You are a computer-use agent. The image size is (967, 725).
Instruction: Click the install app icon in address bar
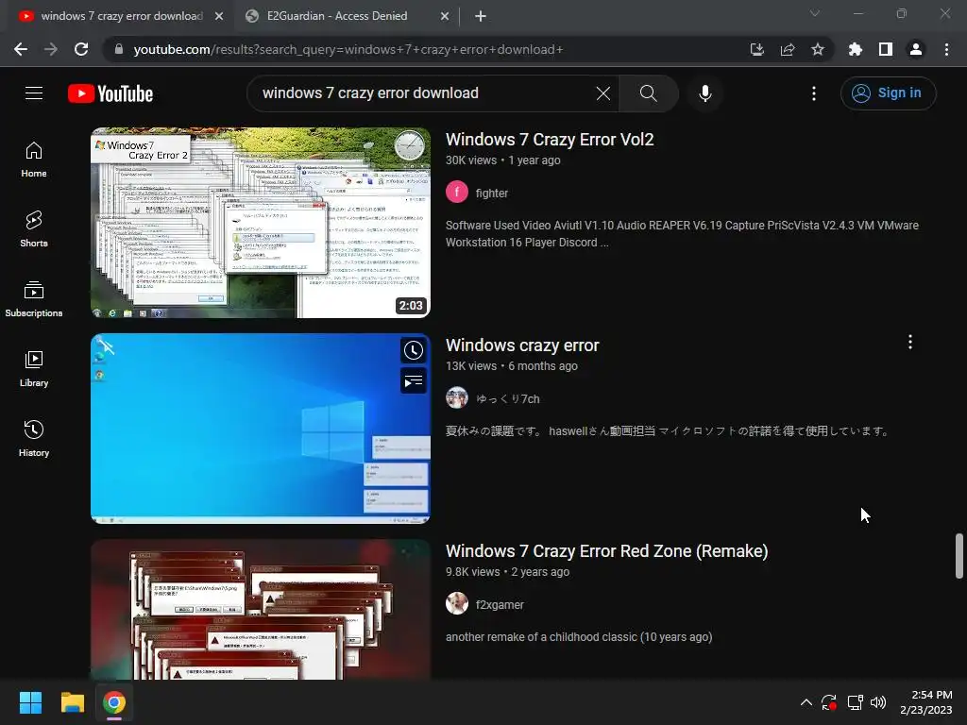[756, 49]
